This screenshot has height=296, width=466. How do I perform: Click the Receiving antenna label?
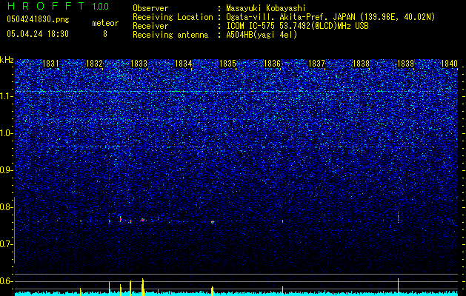(x=170, y=35)
